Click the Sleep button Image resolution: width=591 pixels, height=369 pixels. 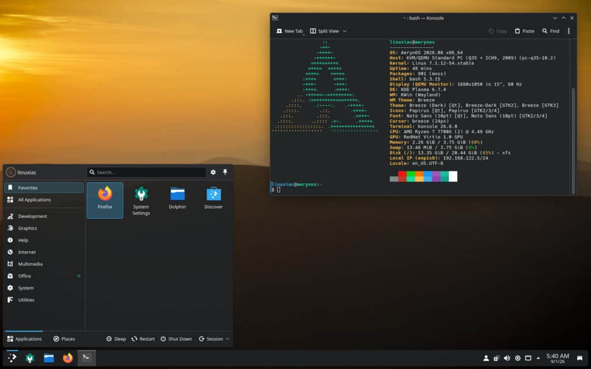[x=116, y=339]
